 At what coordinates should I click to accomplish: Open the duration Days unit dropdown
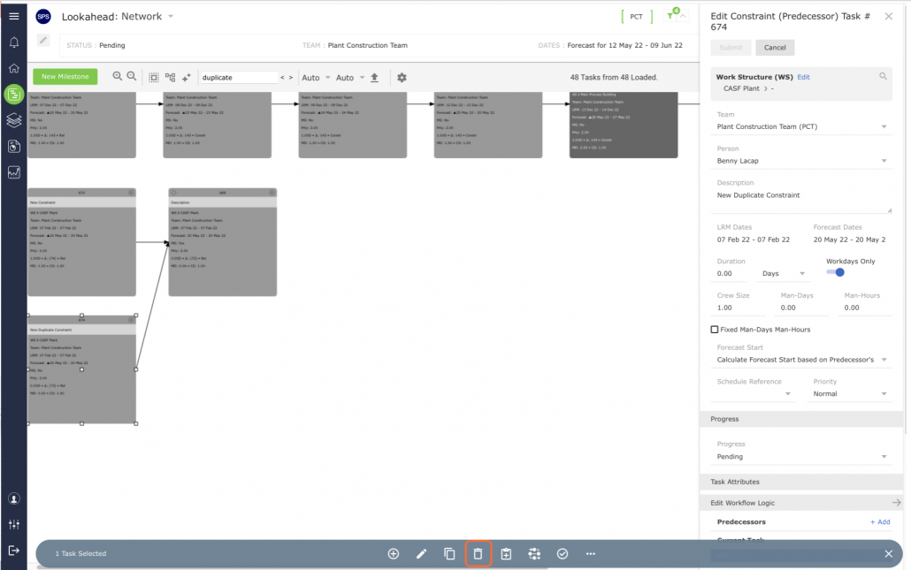[x=784, y=273]
